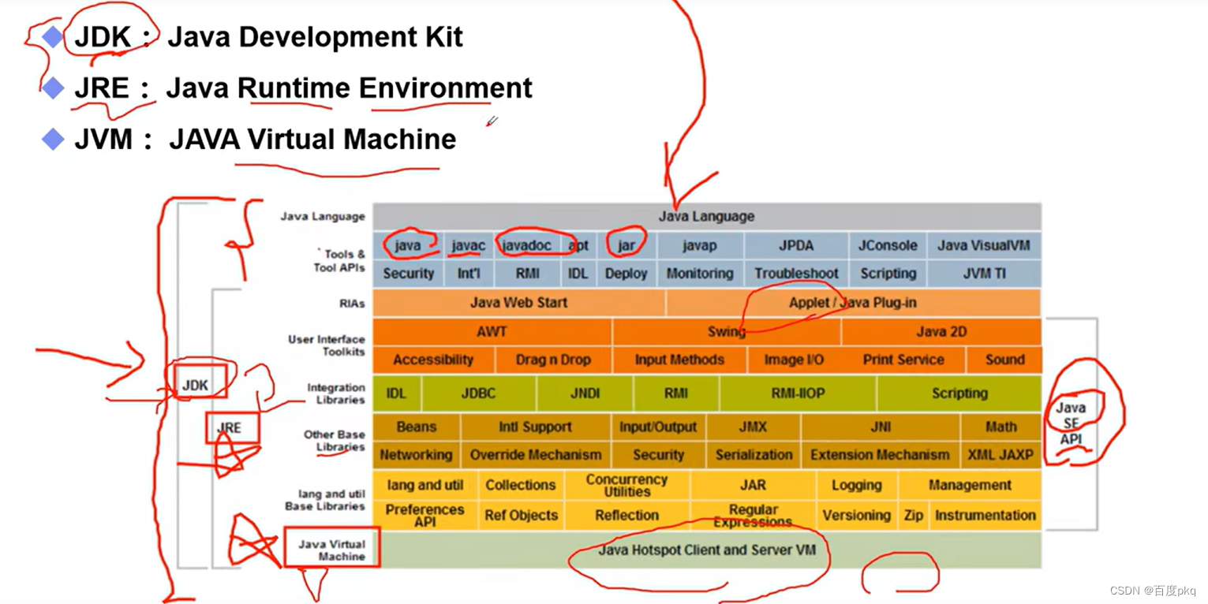
Task: Select the 'Math' cell
Action: pyautogui.click(x=1000, y=427)
